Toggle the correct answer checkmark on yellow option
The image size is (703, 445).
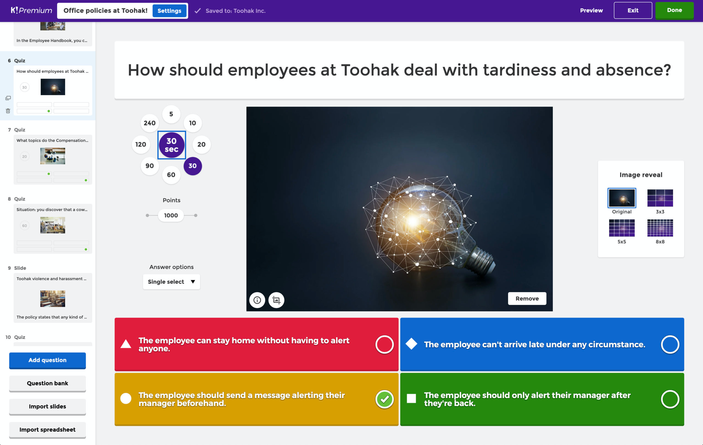(x=384, y=399)
